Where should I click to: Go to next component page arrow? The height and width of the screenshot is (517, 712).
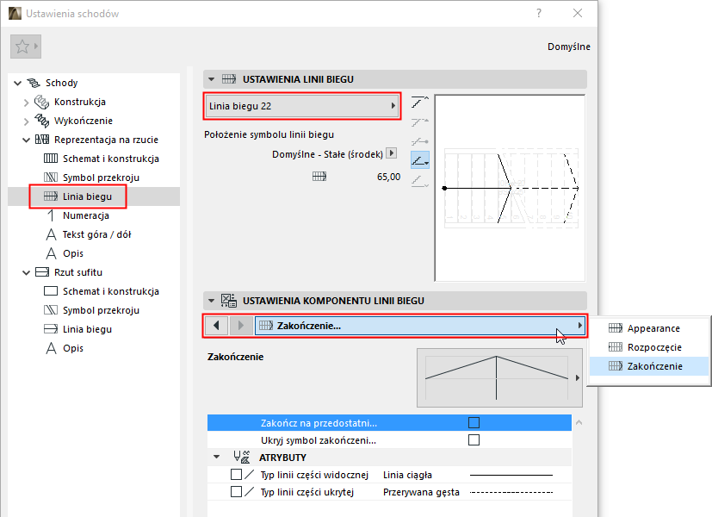pos(241,326)
